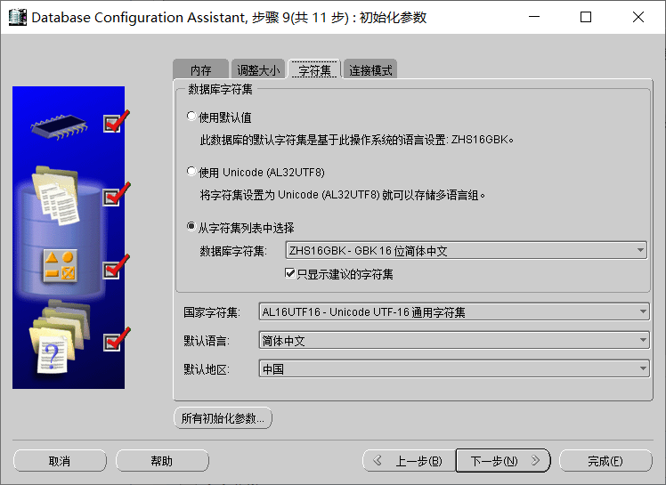The width and height of the screenshot is (666, 485).
Task: Click the red checkmark beside memory chip
Action: (117, 121)
